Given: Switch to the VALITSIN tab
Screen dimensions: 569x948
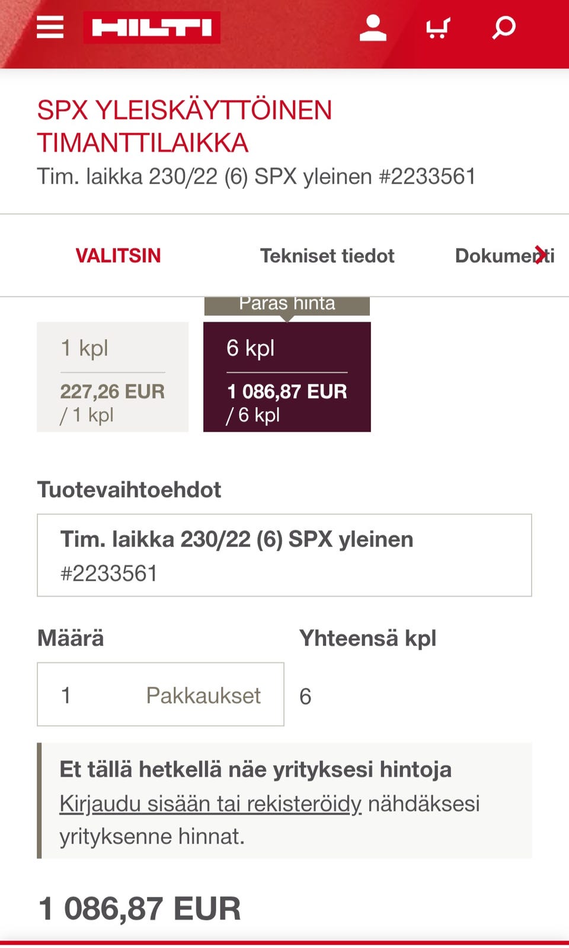Looking at the screenshot, I should (118, 256).
